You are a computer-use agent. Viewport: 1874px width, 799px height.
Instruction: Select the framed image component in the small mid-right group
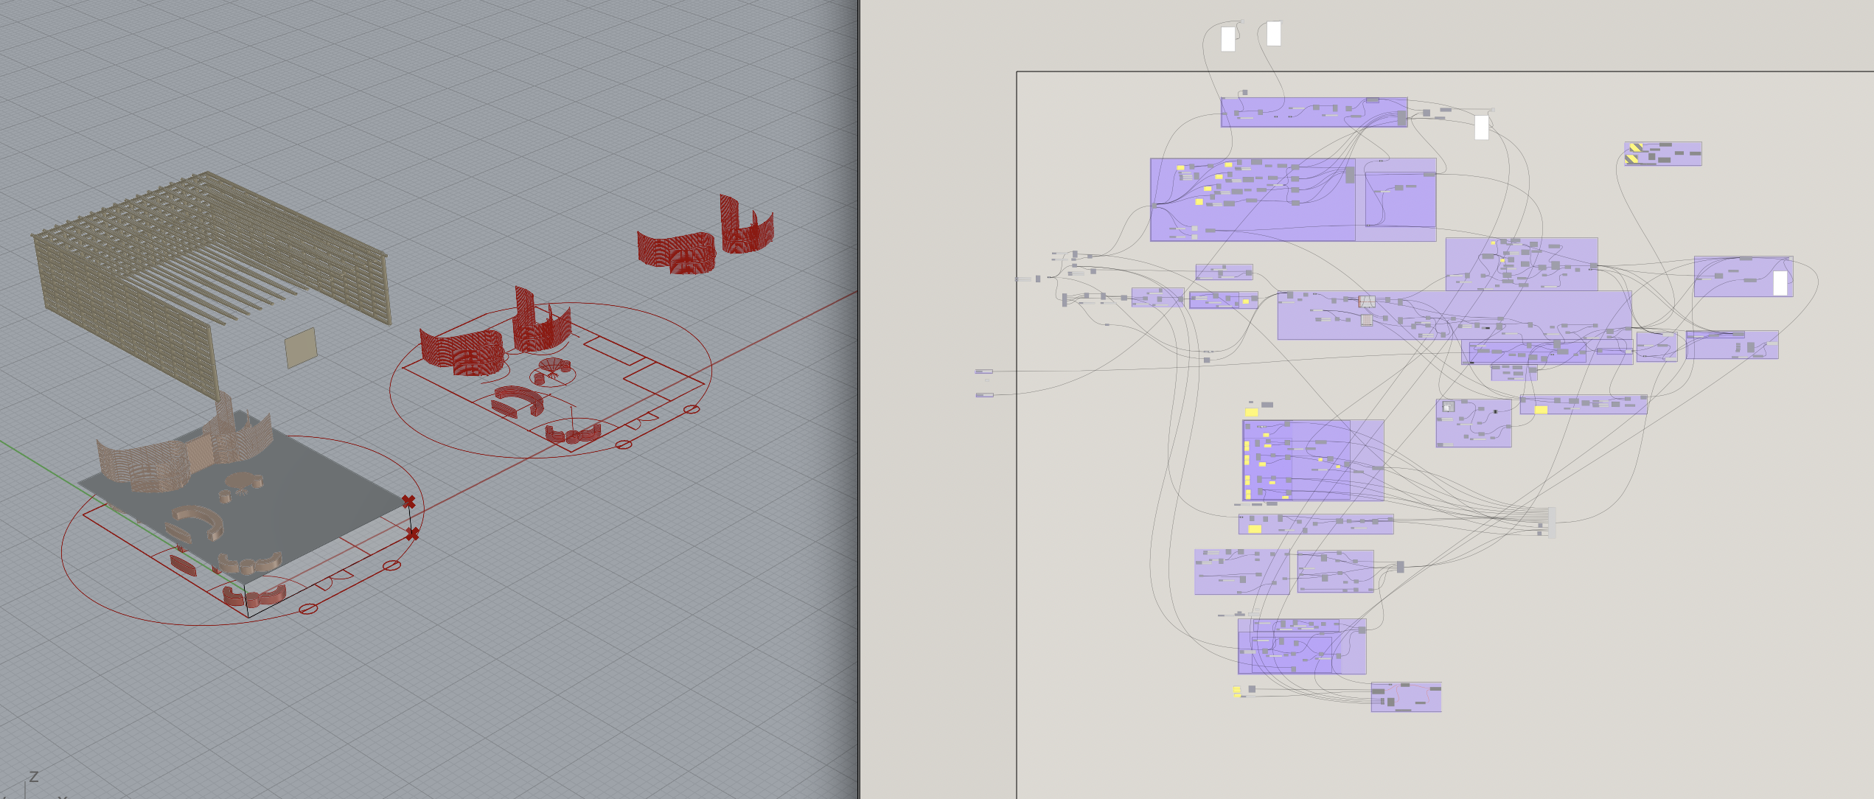click(x=1448, y=407)
